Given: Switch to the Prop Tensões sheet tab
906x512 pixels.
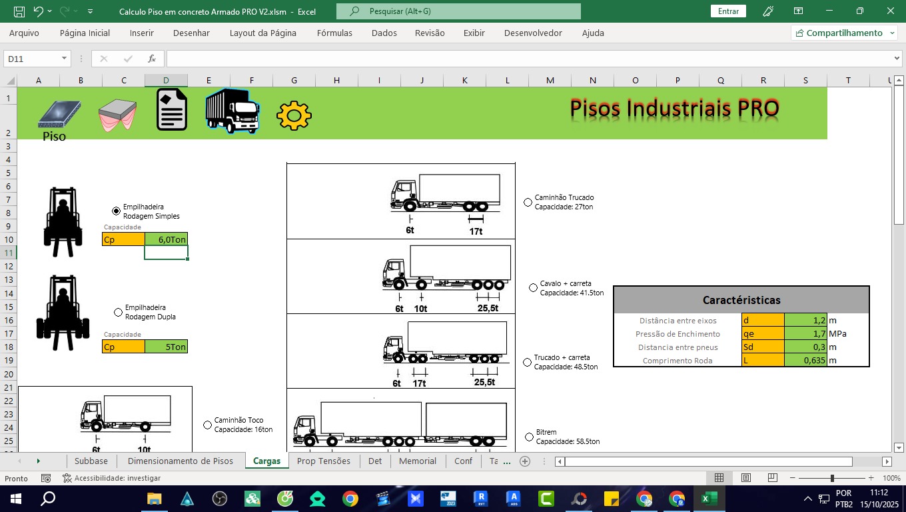Looking at the screenshot, I should coord(323,461).
